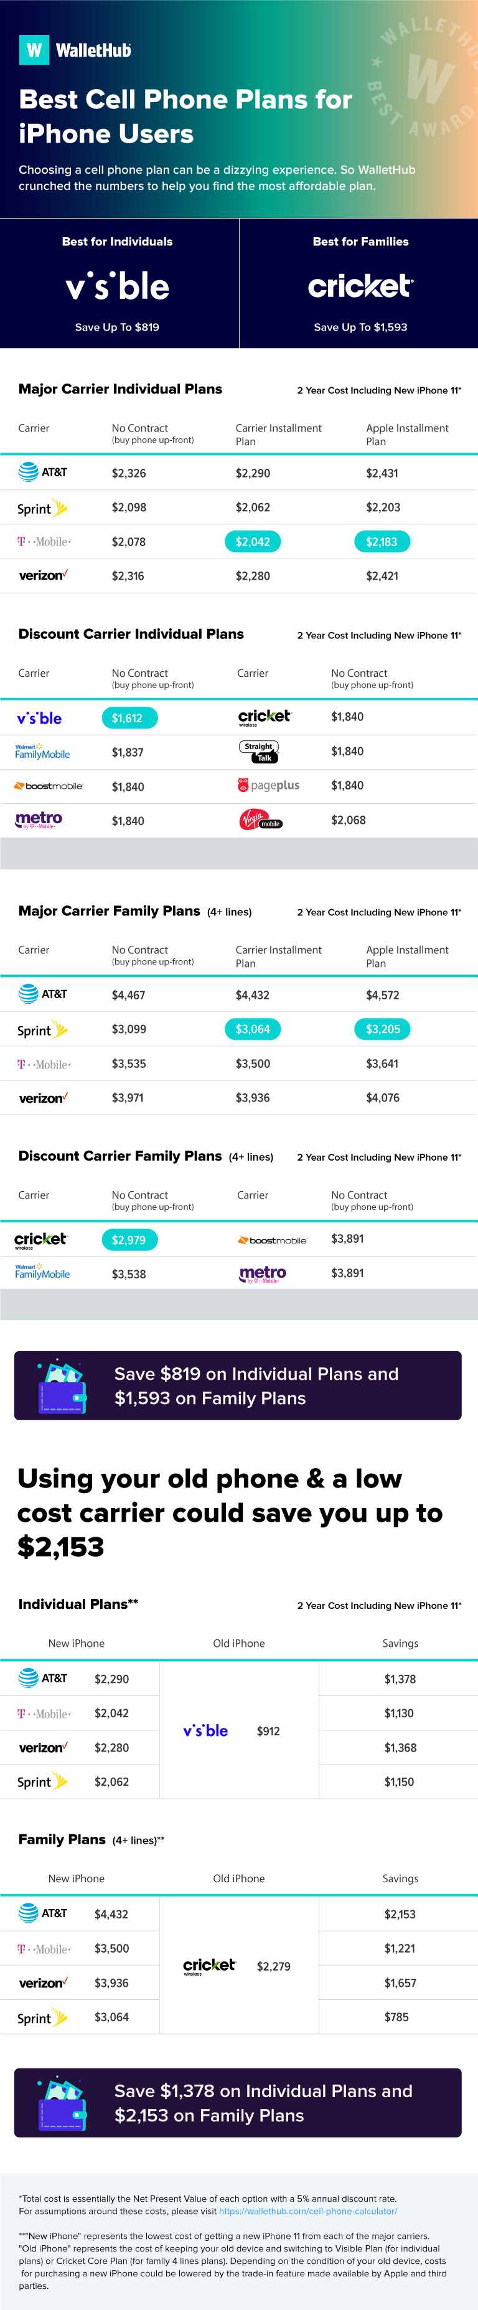The width and height of the screenshot is (478, 2310).
Task: Click the highlighted $2,042 T-Mobile installment price
Action: (x=253, y=542)
